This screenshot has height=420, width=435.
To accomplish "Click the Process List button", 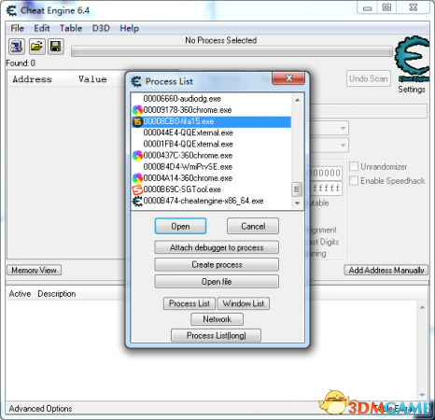I will 189,303.
